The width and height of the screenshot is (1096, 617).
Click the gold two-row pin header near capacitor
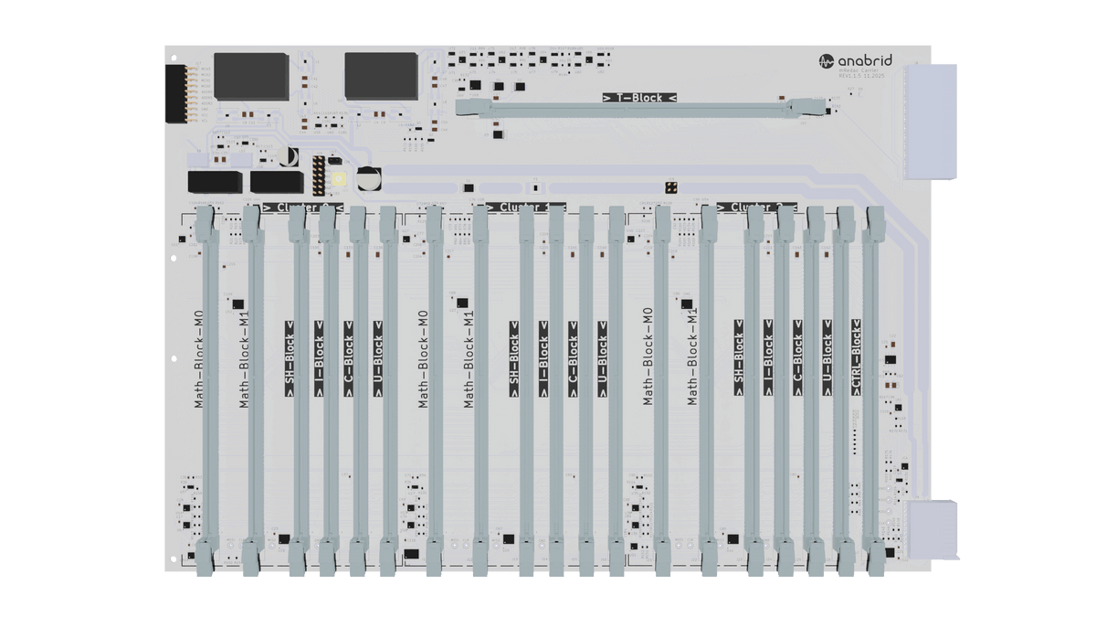click(318, 176)
